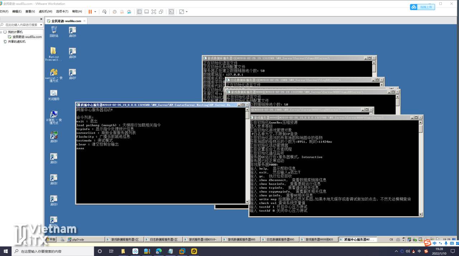The image size is (459, 256).
Task: Click the guest 开始 Start button
Action: tap(51, 239)
